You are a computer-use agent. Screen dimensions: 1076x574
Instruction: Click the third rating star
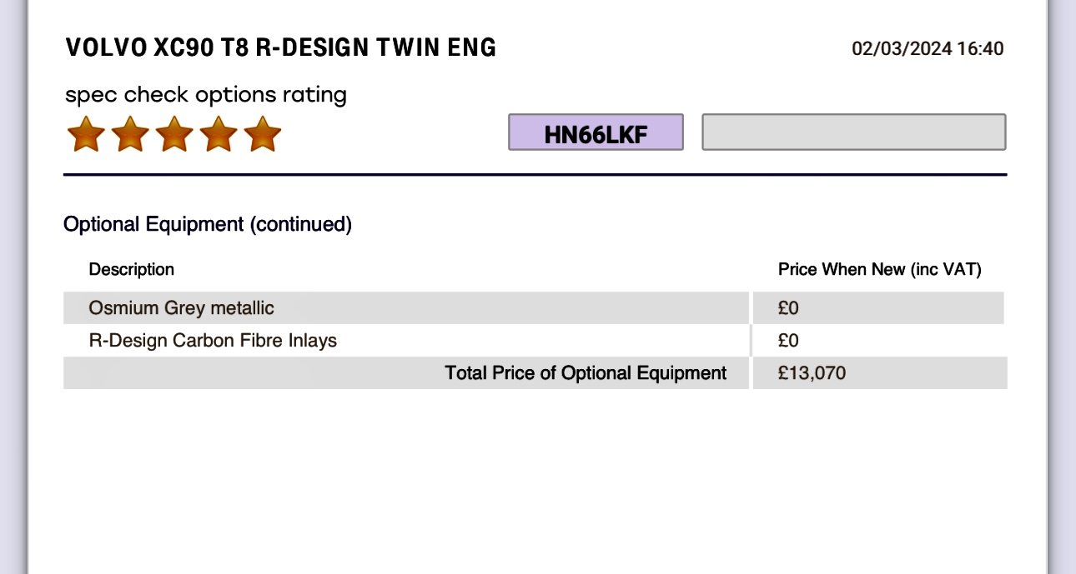click(174, 134)
